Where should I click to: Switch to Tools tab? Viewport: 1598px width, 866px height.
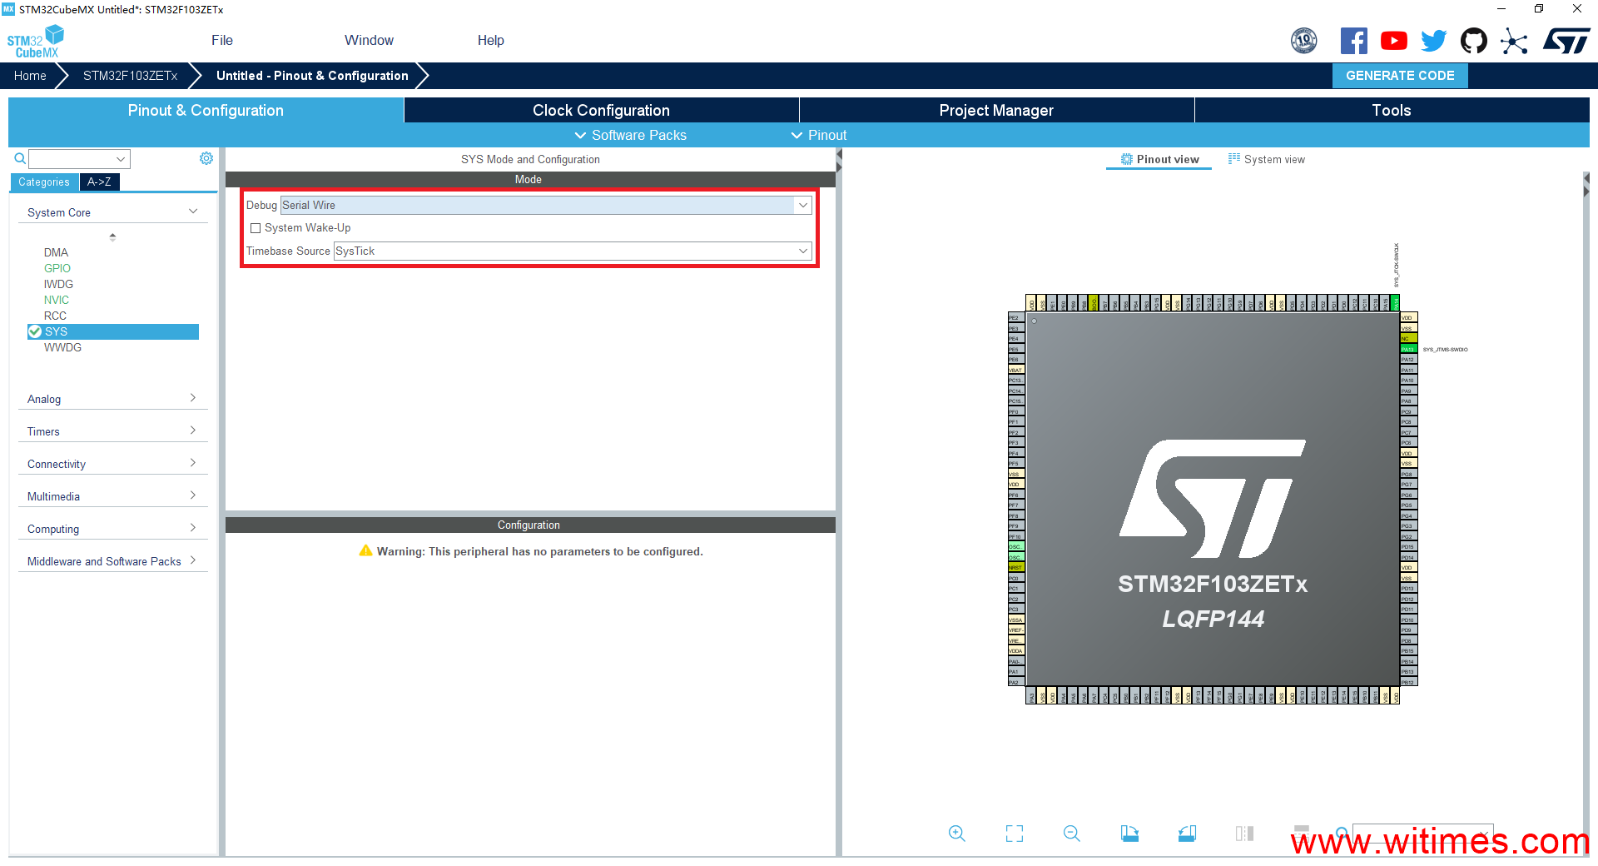[x=1392, y=110]
